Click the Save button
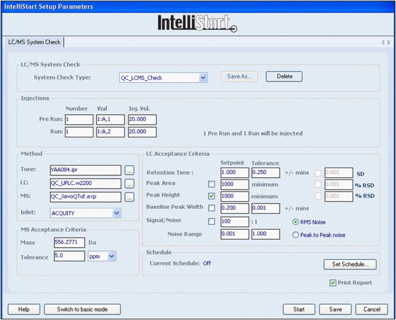 coord(335,309)
